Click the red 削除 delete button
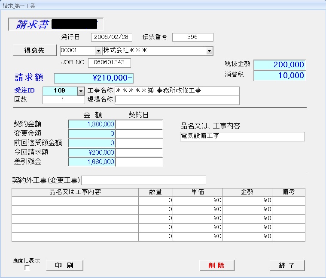 pyautogui.click(x=216, y=266)
